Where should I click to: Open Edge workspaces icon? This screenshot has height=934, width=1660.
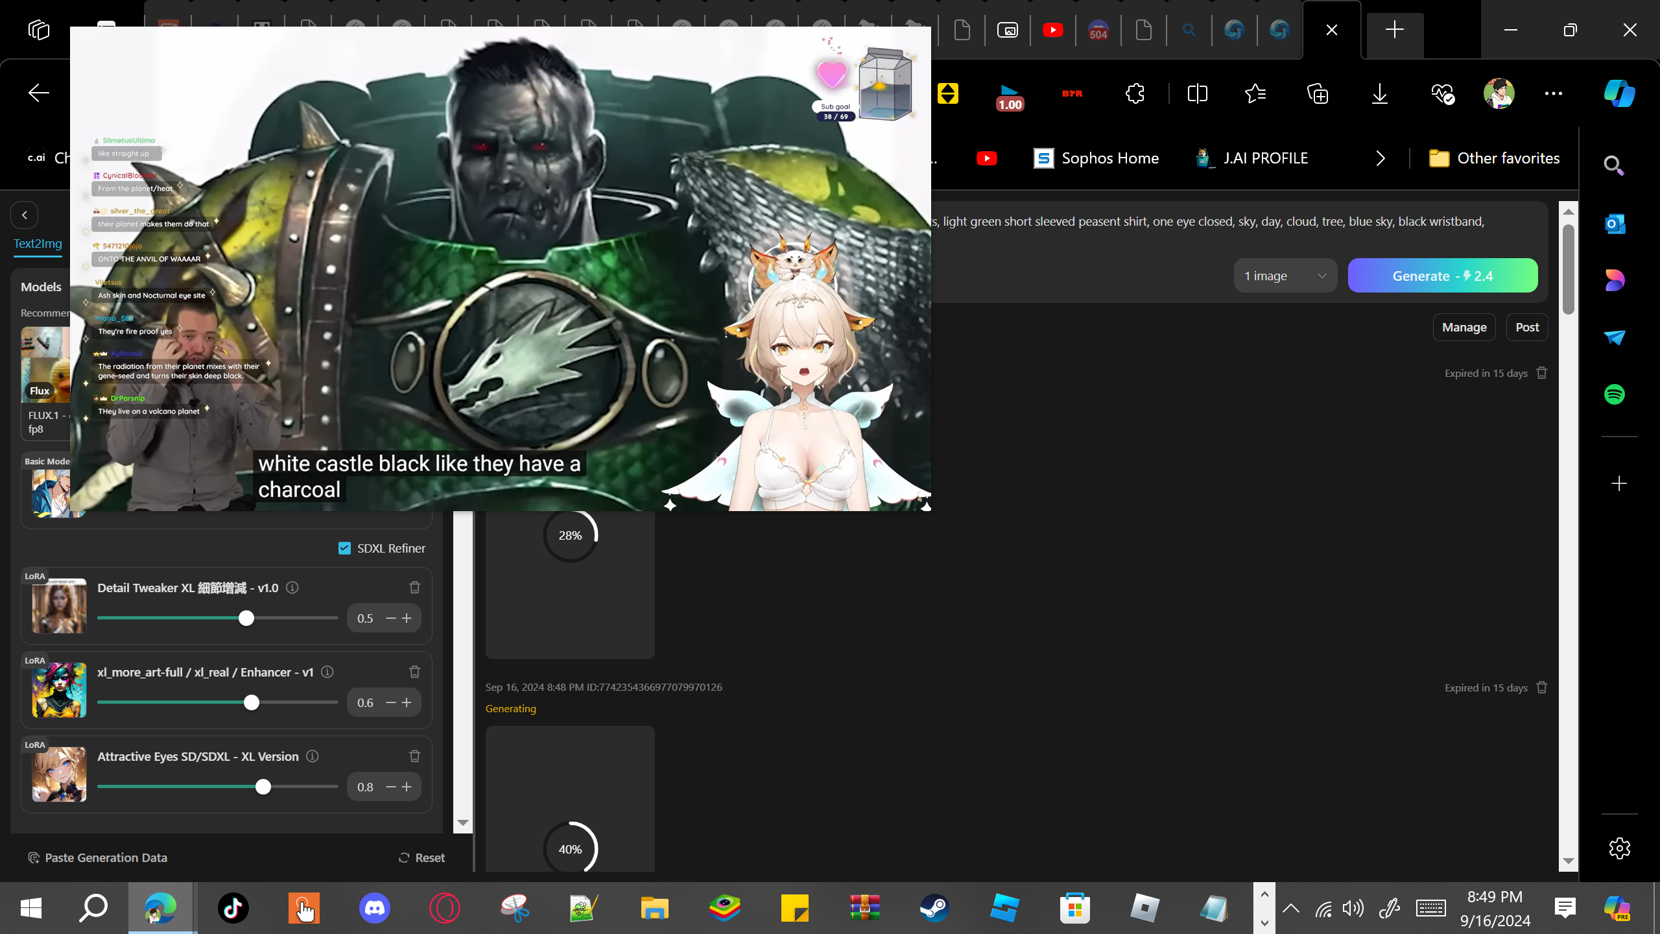coord(39,30)
